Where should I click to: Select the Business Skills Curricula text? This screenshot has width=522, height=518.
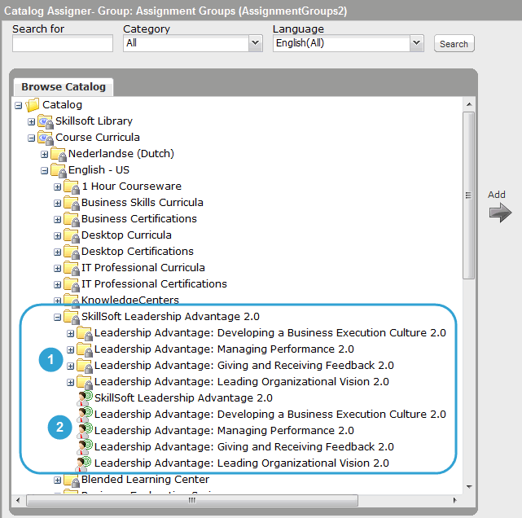coord(143,203)
